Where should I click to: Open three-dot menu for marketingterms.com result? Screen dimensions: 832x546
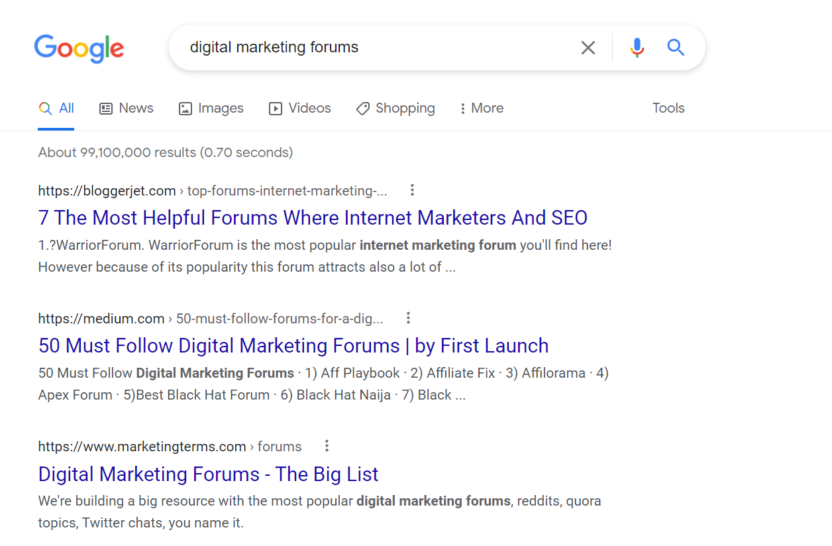[x=327, y=446]
